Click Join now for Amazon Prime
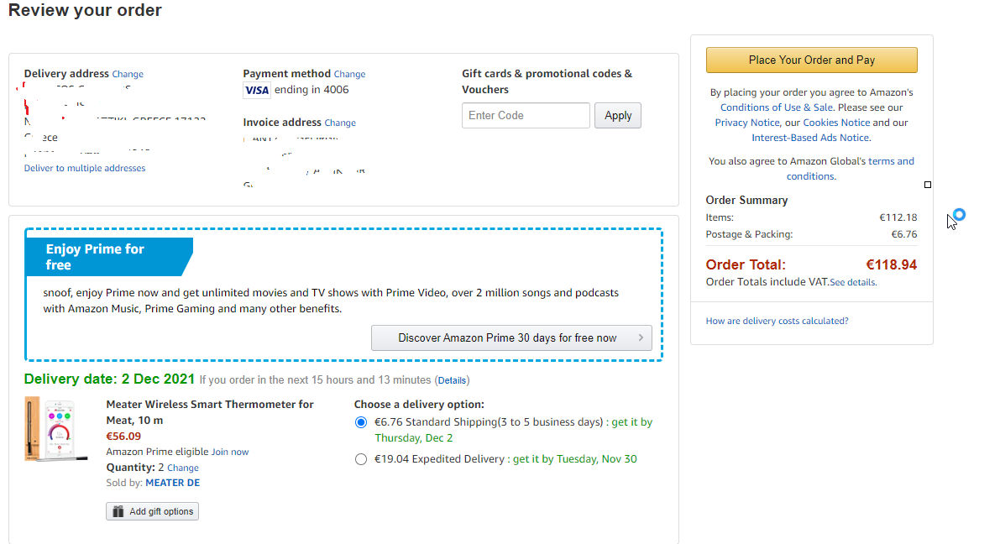The width and height of the screenshot is (1000, 544). 229,452
